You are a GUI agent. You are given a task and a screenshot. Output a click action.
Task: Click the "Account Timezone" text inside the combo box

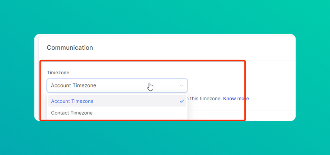74,86
